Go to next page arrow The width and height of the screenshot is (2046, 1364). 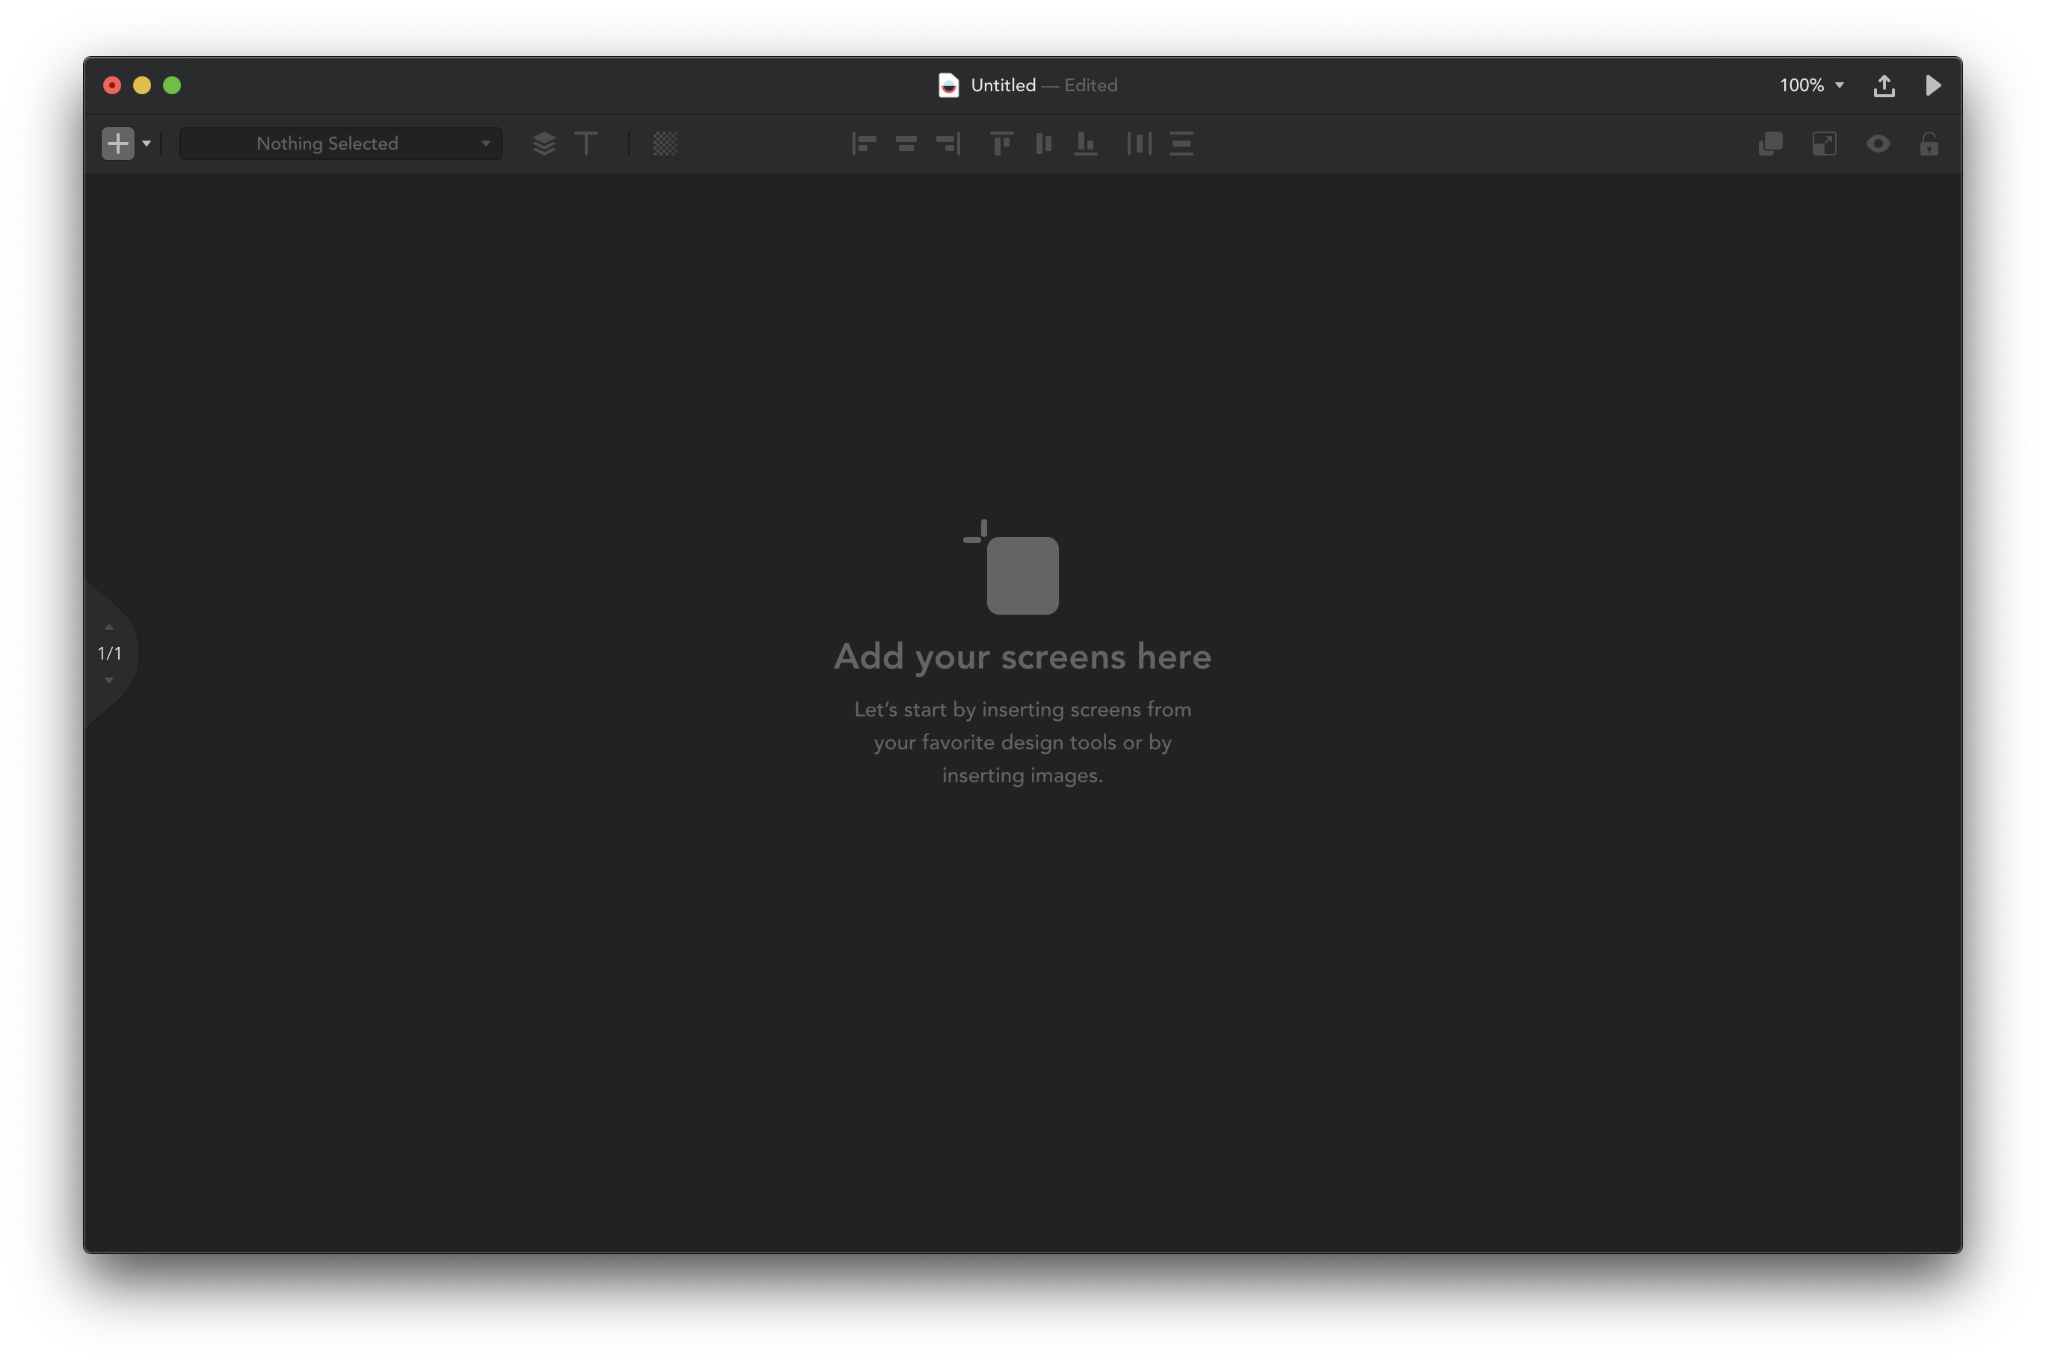pos(108,681)
